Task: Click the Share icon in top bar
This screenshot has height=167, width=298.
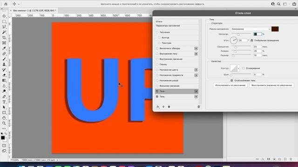Action: [294, 4]
